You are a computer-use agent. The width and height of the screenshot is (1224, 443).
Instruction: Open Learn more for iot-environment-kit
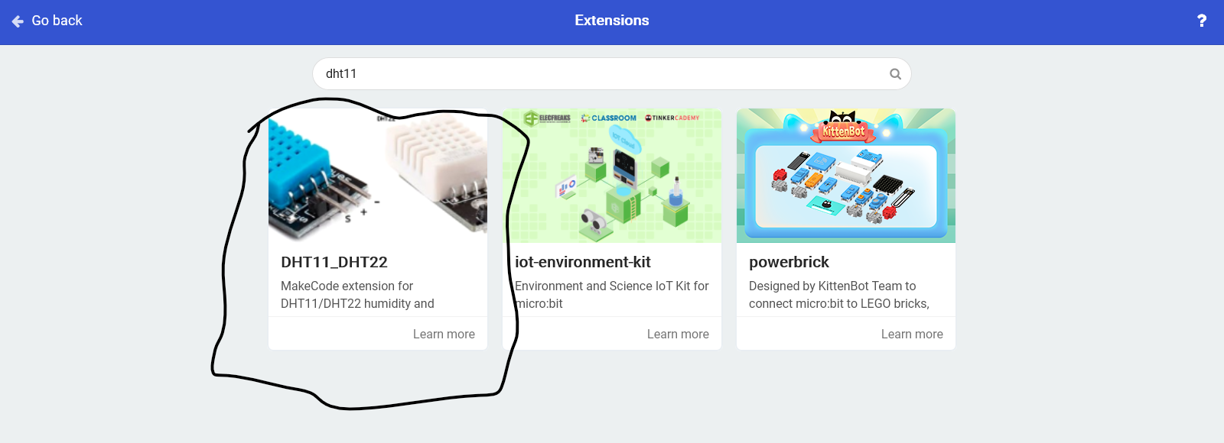pos(678,334)
